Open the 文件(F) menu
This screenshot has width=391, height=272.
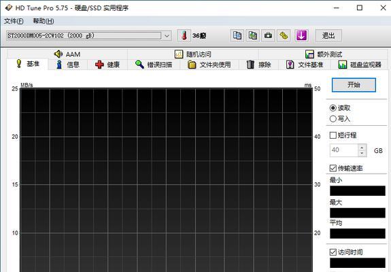click(14, 21)
